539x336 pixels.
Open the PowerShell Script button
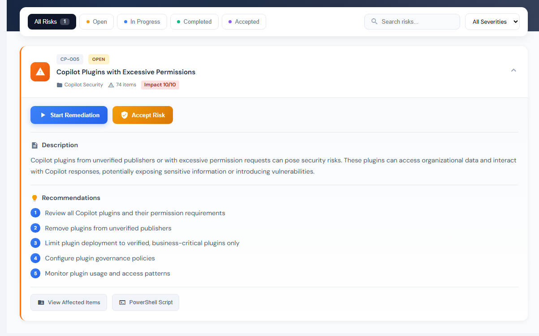pos(146,302)
